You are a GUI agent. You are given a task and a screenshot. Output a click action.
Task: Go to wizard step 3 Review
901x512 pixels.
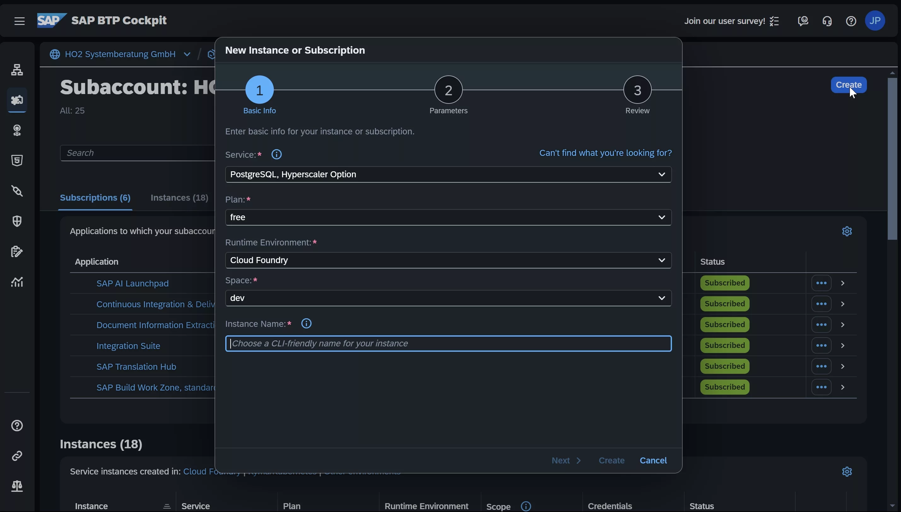coord(637,90)
